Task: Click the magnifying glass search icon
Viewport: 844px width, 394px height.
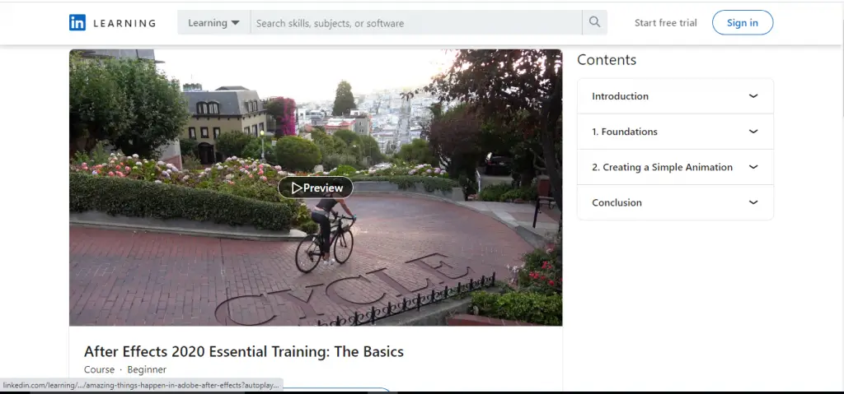Action: (594, 23)
